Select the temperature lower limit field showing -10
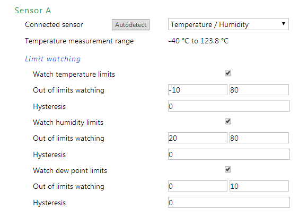Screen dimensions: 299x219 tap(198, 90)
